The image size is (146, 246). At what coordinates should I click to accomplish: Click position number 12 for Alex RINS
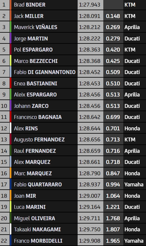4,128
